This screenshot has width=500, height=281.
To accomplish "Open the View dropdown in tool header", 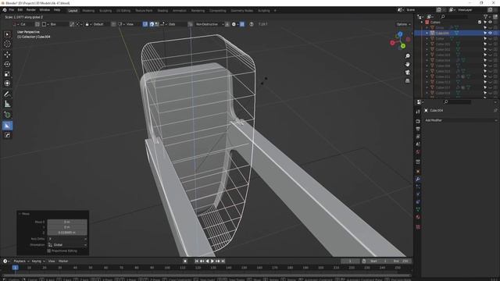I will click(129, 24).
